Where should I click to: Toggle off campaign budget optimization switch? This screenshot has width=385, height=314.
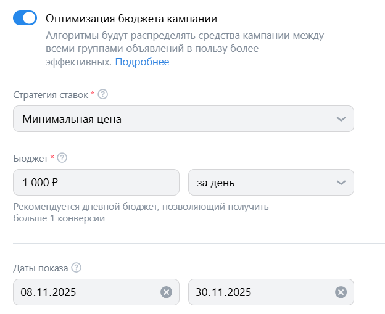[25, 19]
